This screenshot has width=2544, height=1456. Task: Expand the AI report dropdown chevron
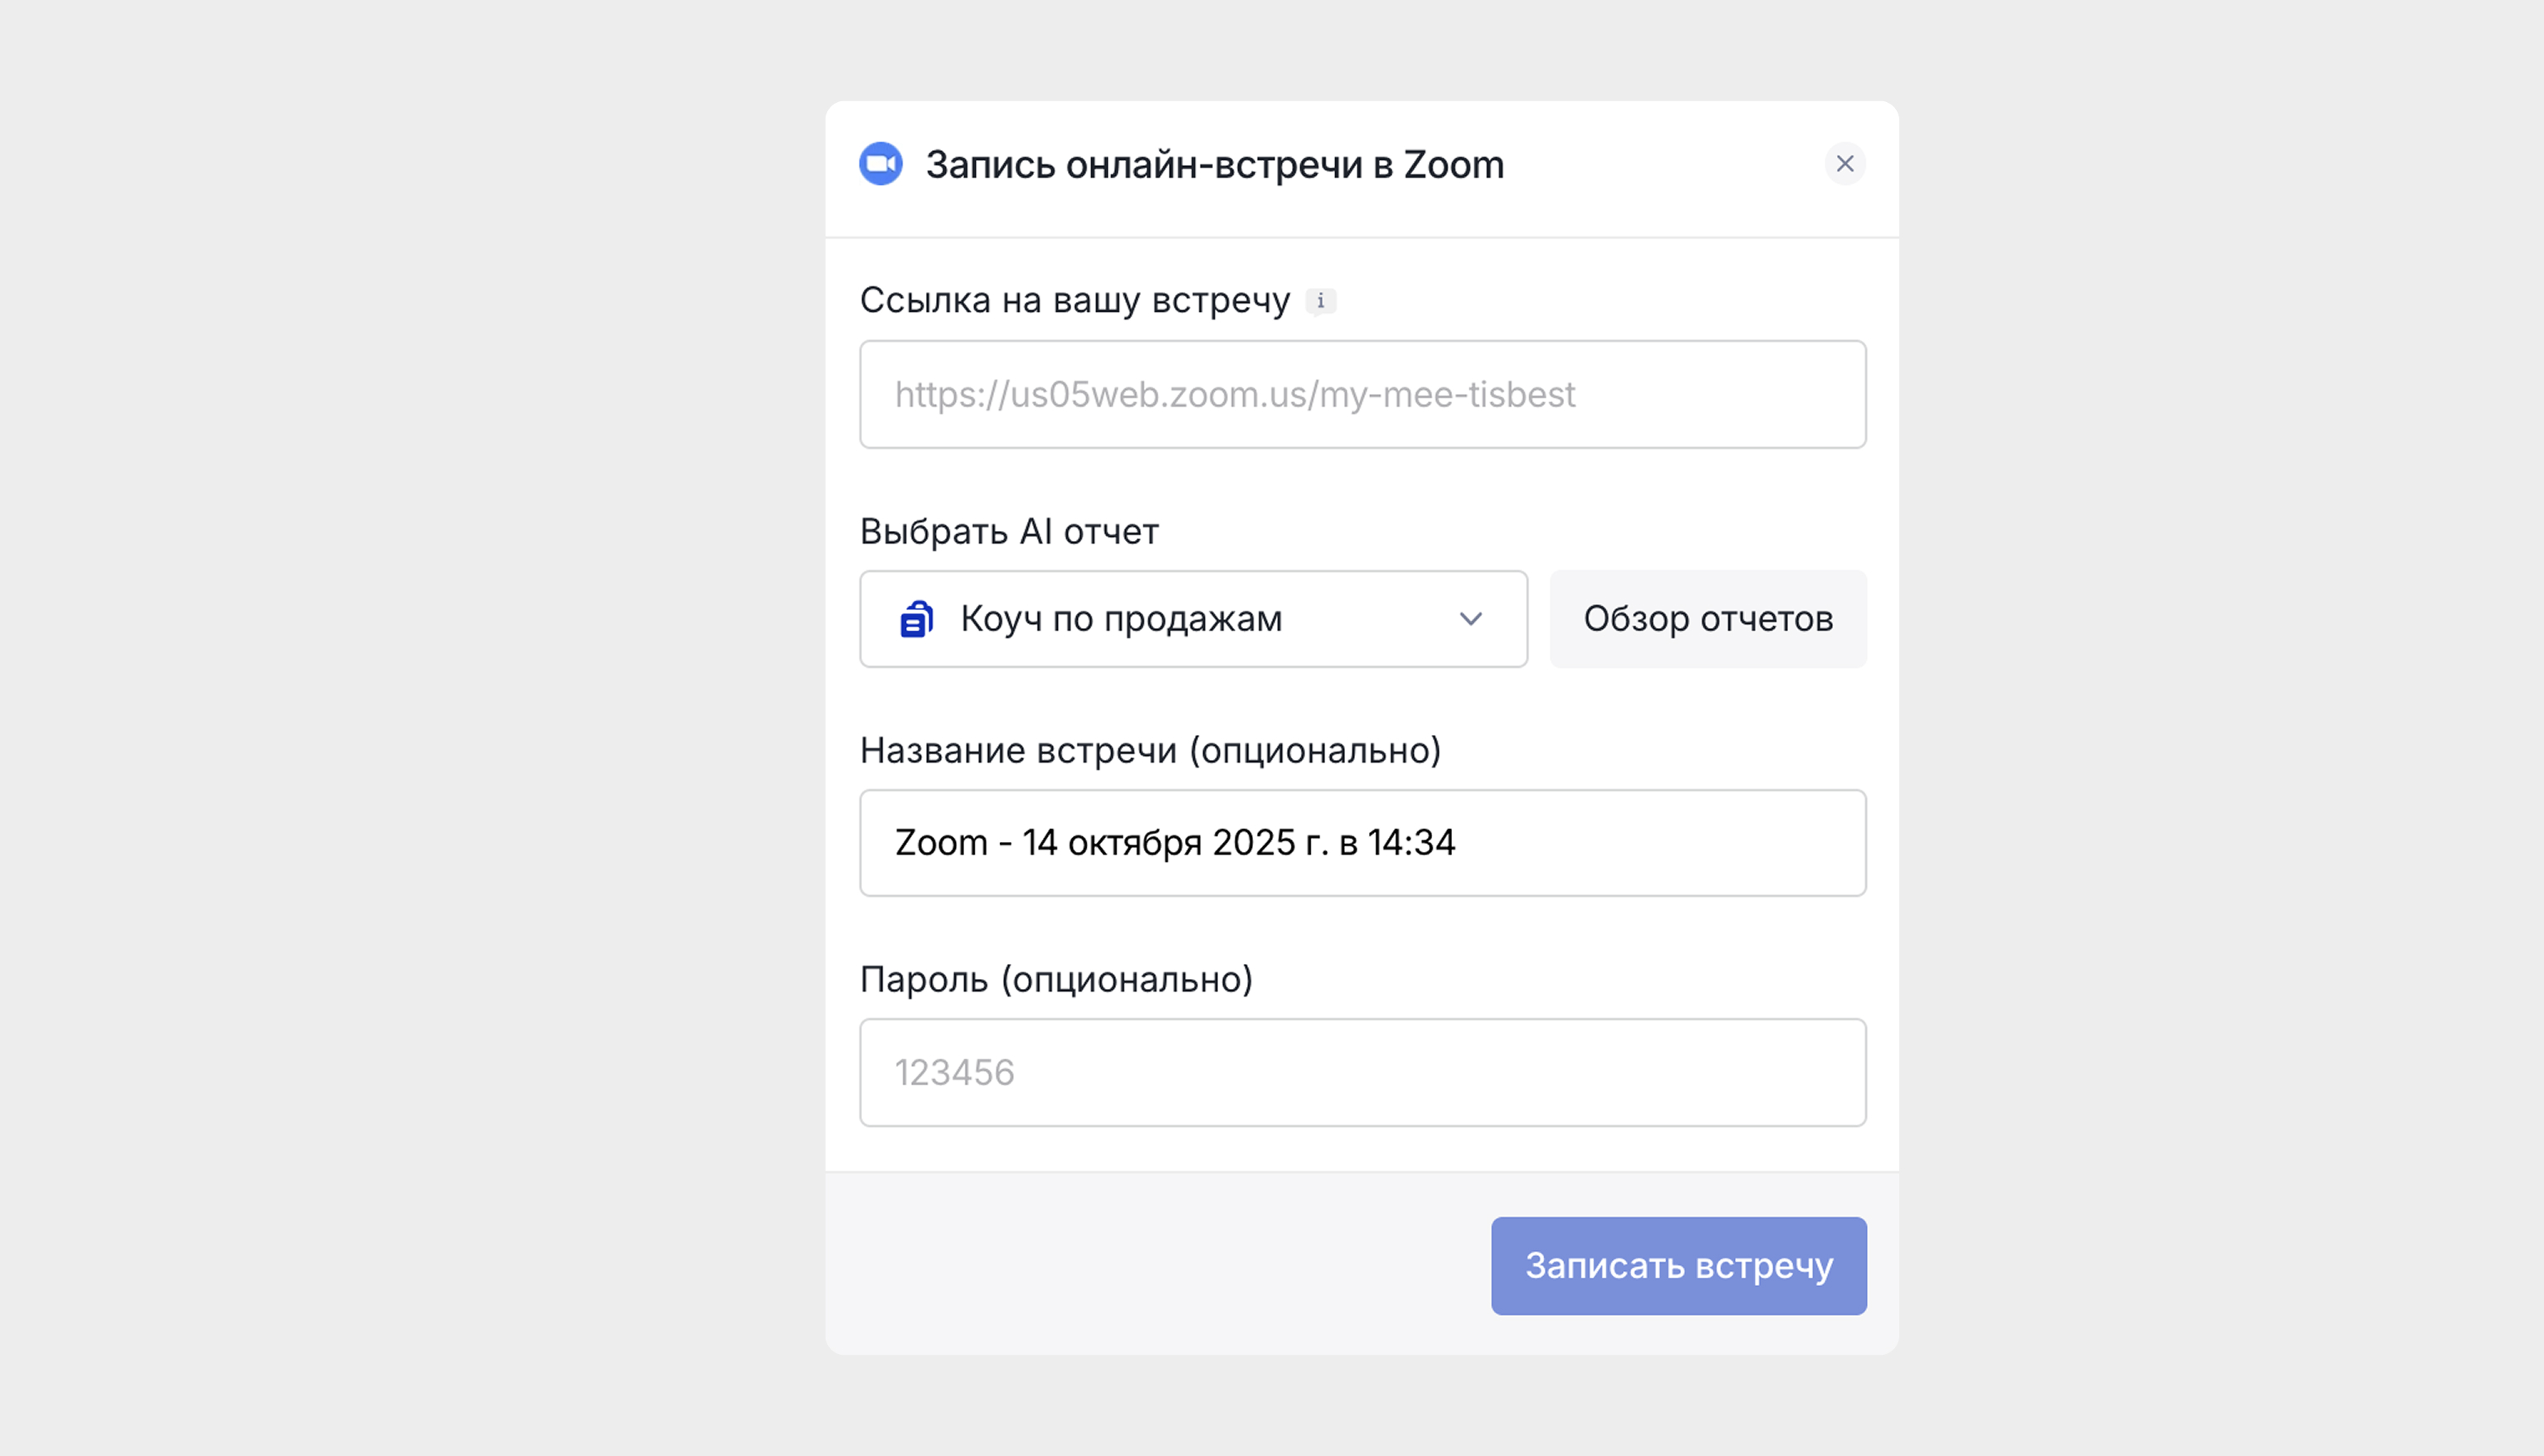(1470, 619)
